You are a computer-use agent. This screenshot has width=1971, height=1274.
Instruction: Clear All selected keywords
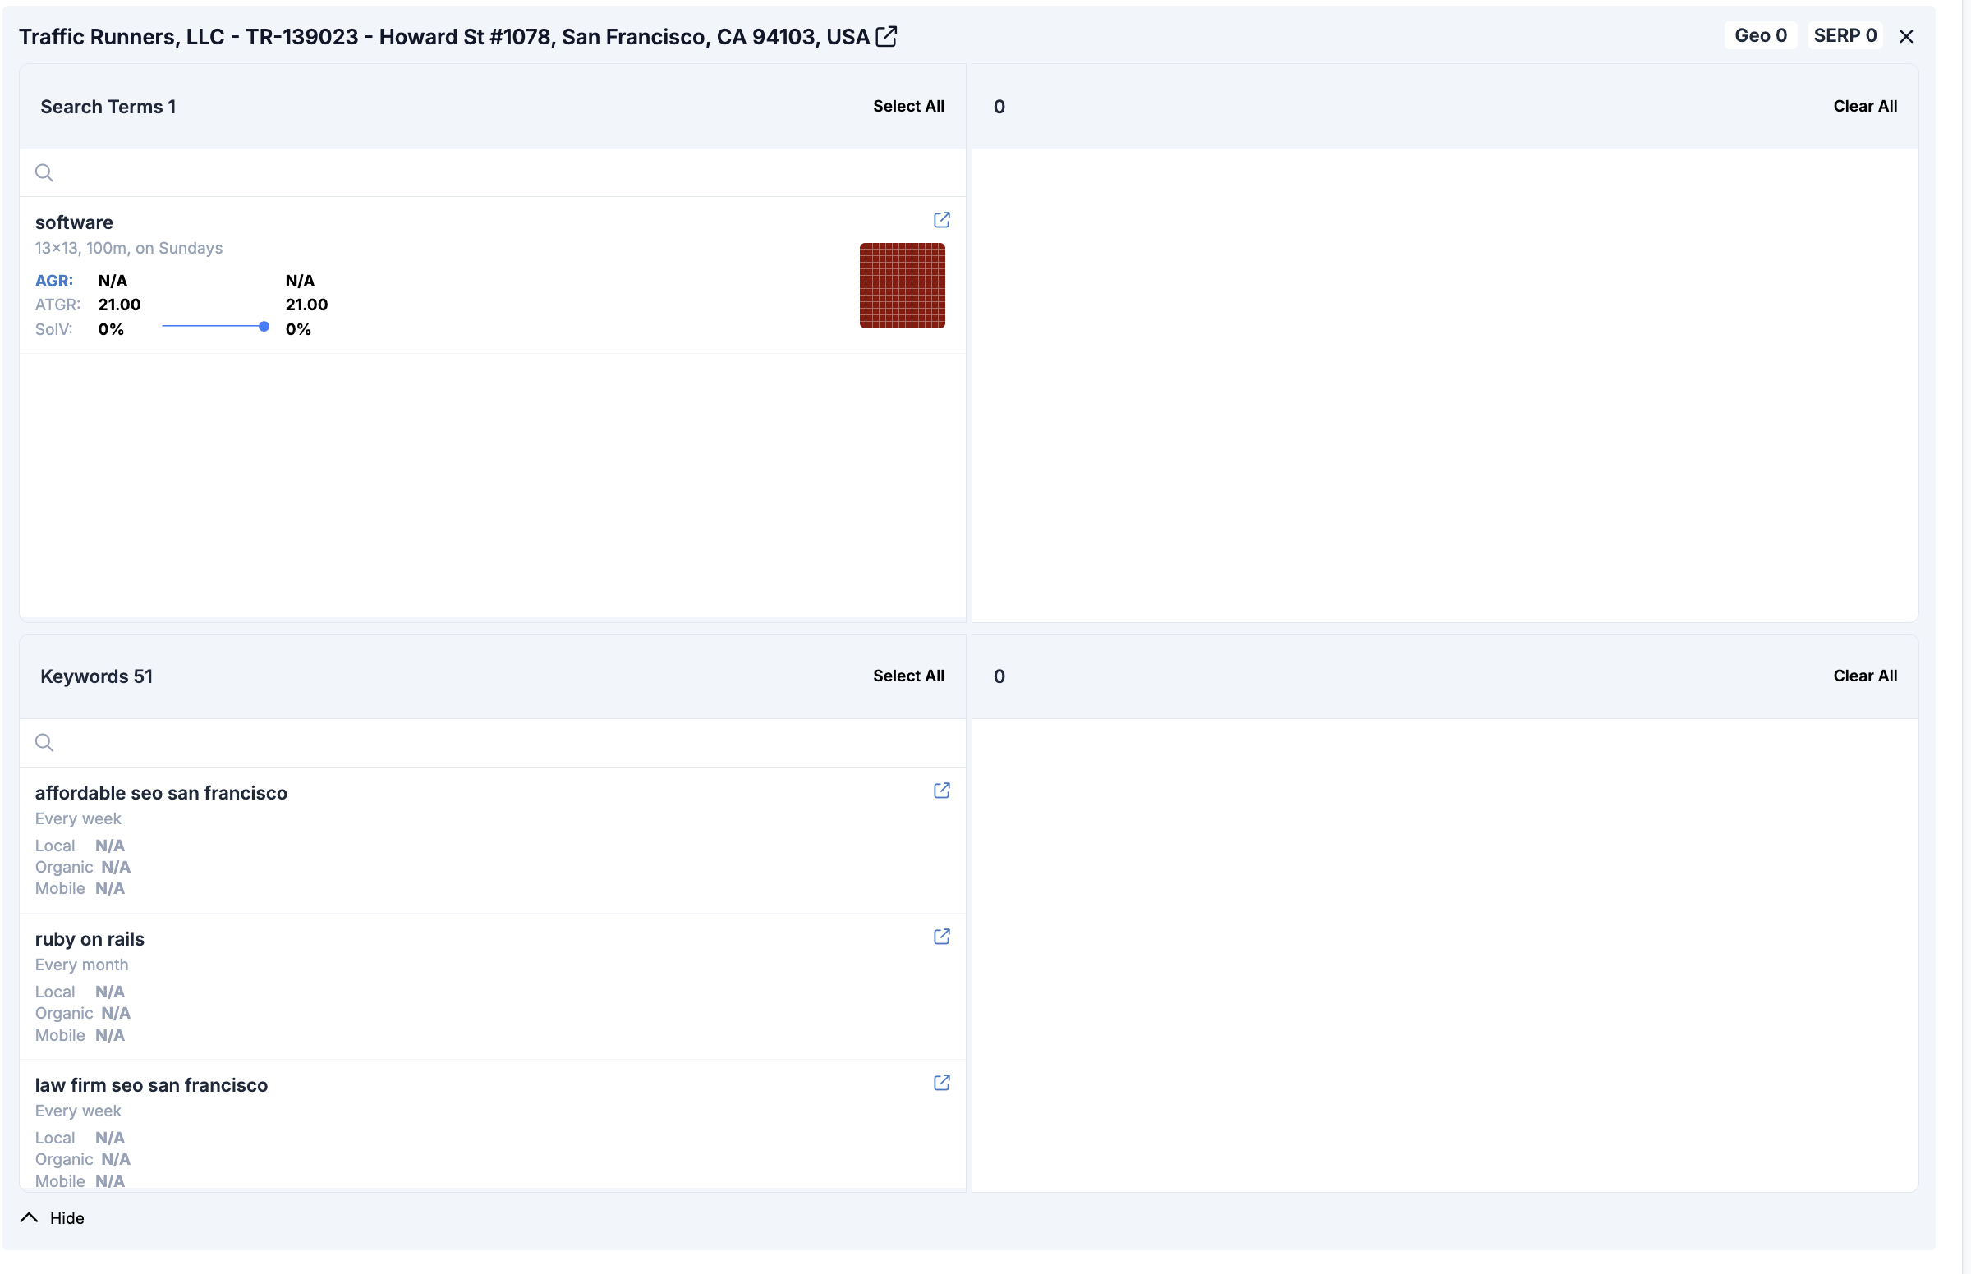1864,676
